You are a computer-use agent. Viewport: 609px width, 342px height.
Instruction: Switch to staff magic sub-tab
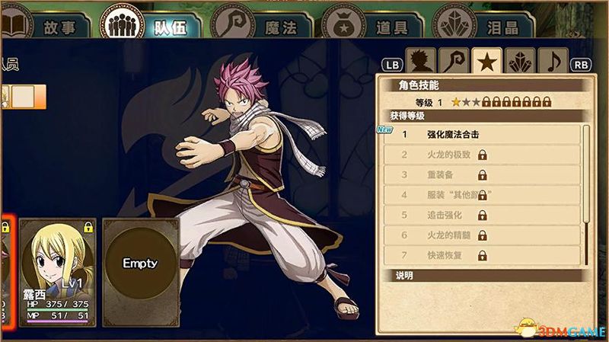454,61
